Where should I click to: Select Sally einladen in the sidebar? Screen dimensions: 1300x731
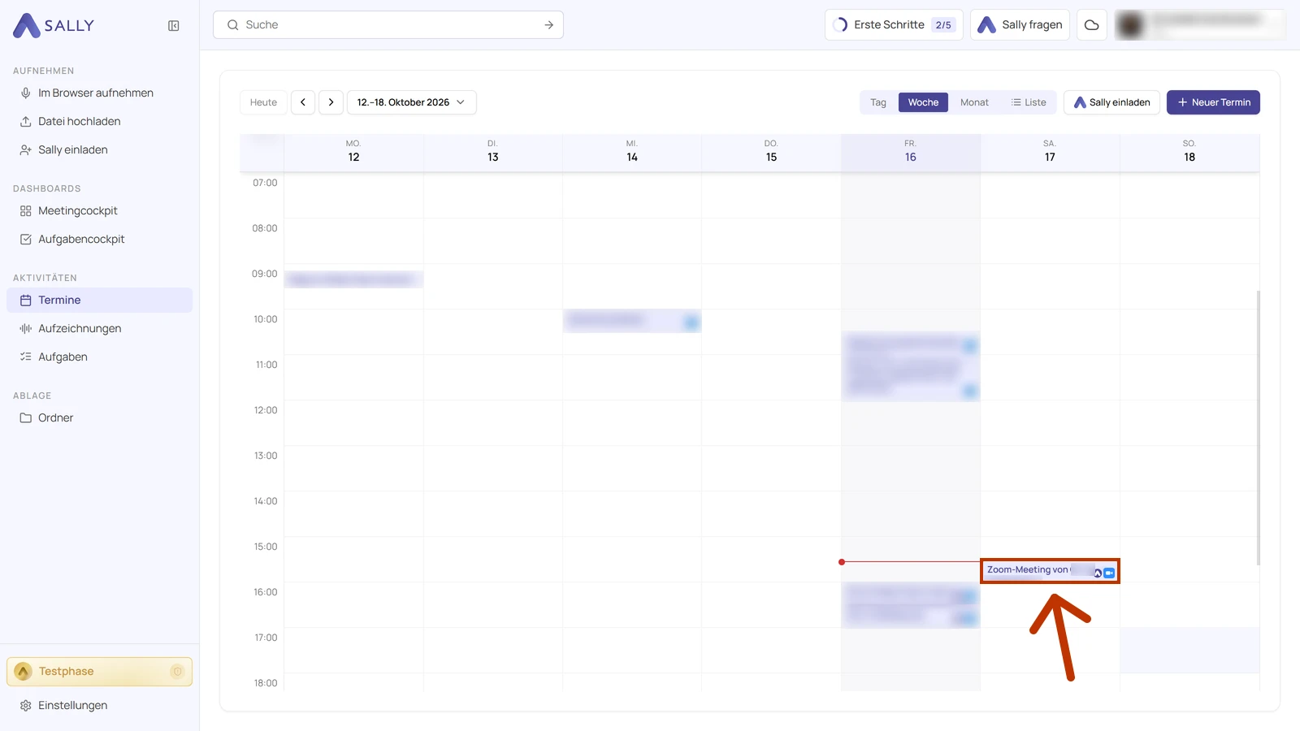(x=99, y=150)
